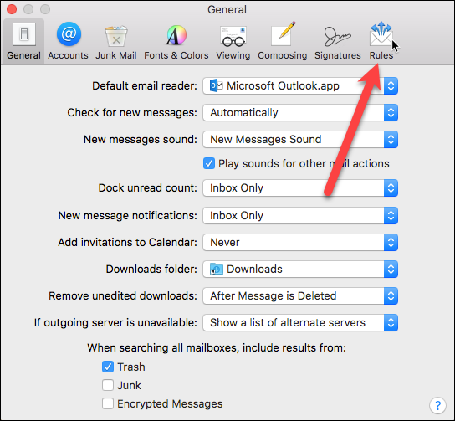Open the Check for new messages dropdown

(x=300, y=113)
